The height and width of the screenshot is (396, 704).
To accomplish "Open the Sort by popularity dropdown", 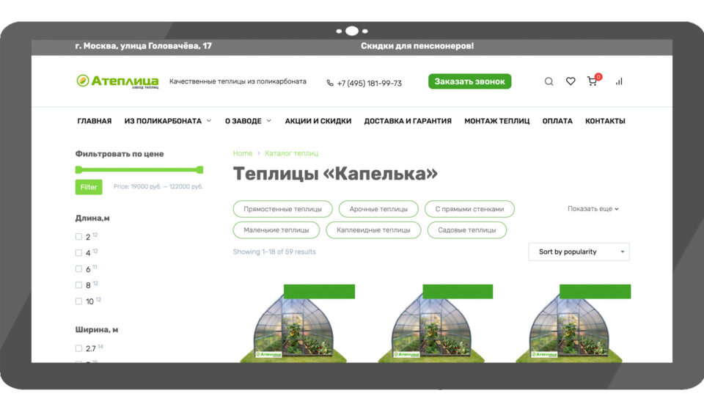I will [x=579, y=252].
